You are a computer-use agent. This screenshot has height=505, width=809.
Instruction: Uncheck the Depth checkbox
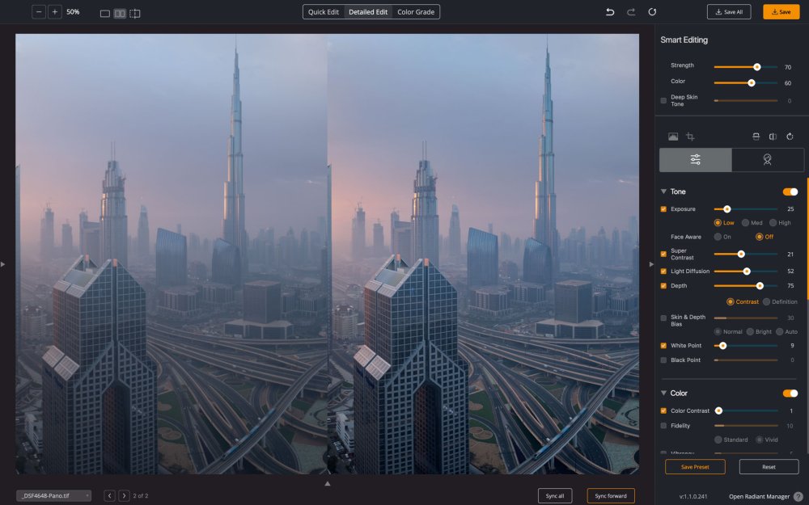pos(663,285)
